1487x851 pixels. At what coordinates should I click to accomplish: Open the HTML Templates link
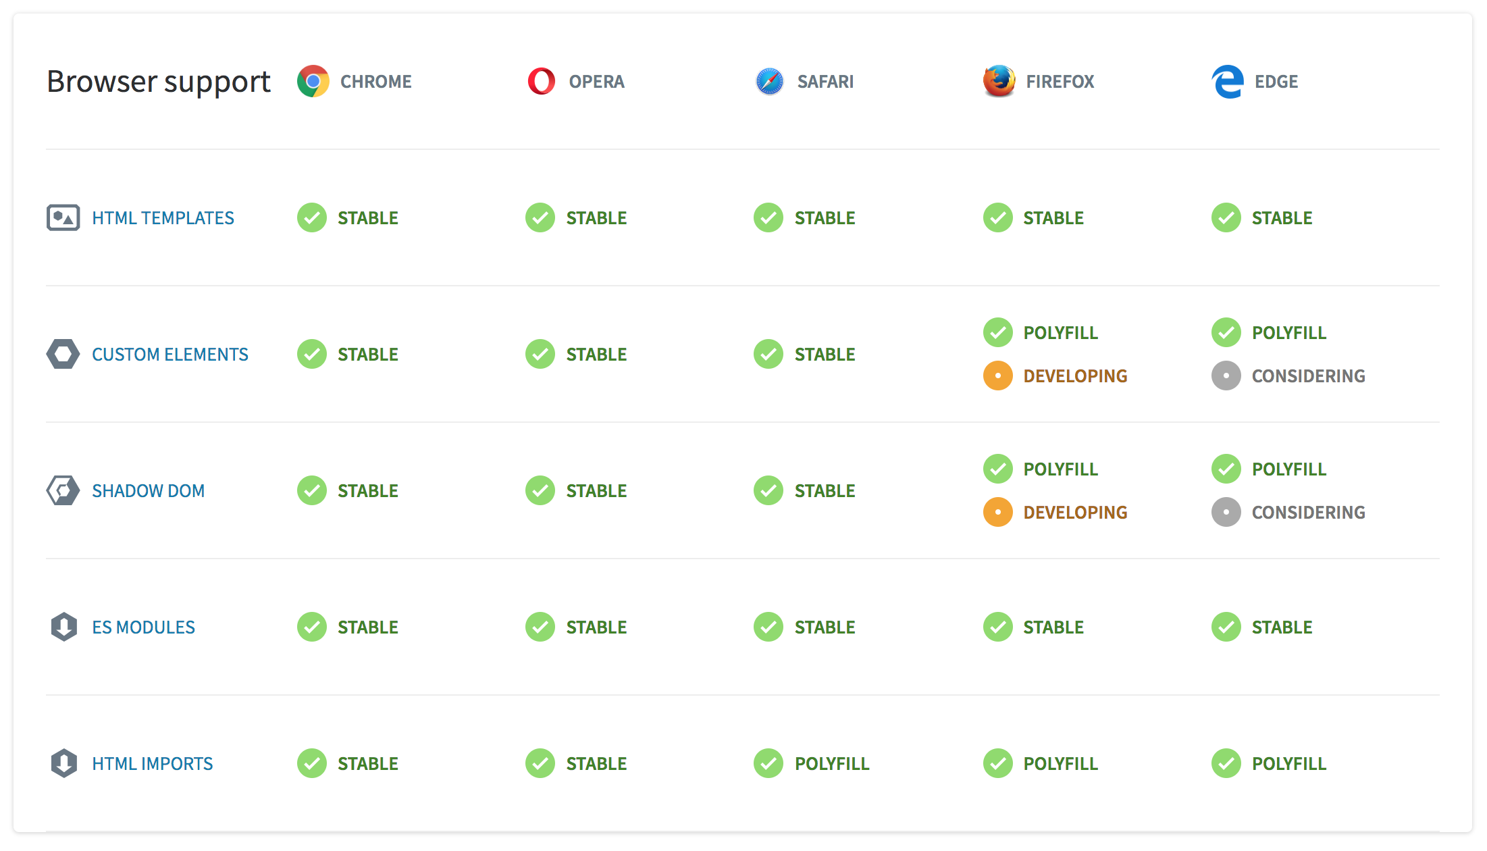(163, 218)
